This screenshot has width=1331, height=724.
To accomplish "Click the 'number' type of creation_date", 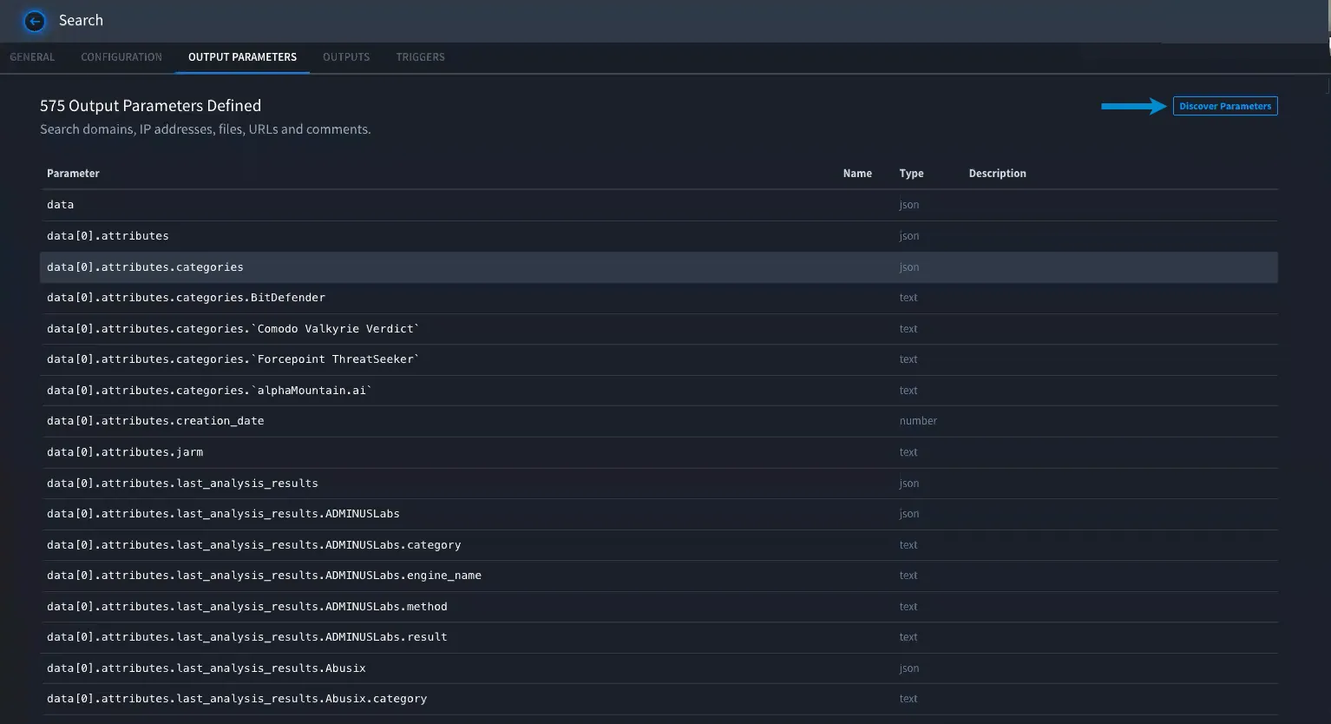I will 918,421.
